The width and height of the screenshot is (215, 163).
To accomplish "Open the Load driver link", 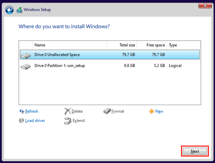I will coord(35,121).
